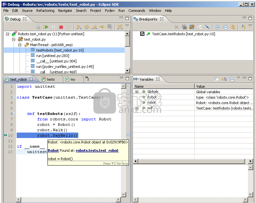The height and width of the screenshot is (203, 256).
Task: Close the Breakpoints view tab
Action: point(162,19)
